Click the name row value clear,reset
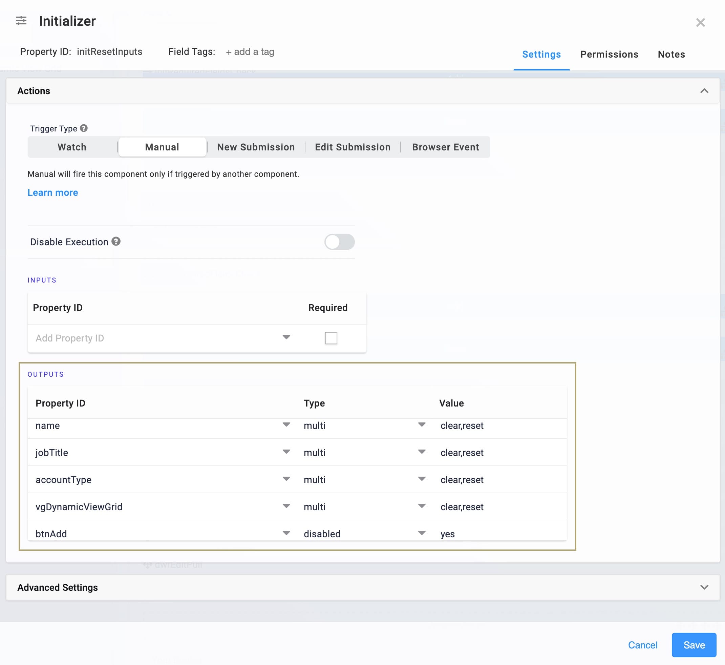The height and width of the screenshot is (665, 725). coord(462,426)
